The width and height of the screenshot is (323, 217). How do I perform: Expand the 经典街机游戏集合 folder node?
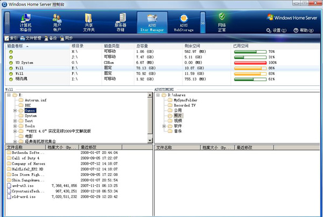tap(15, 141)
